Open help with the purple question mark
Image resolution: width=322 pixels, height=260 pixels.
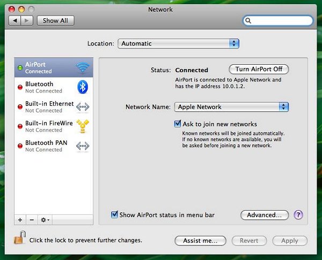click(x=298, y=215)
